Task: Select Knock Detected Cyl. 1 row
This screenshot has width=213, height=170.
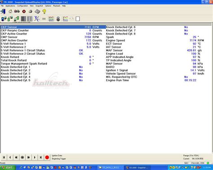Action: pos(53,67)
